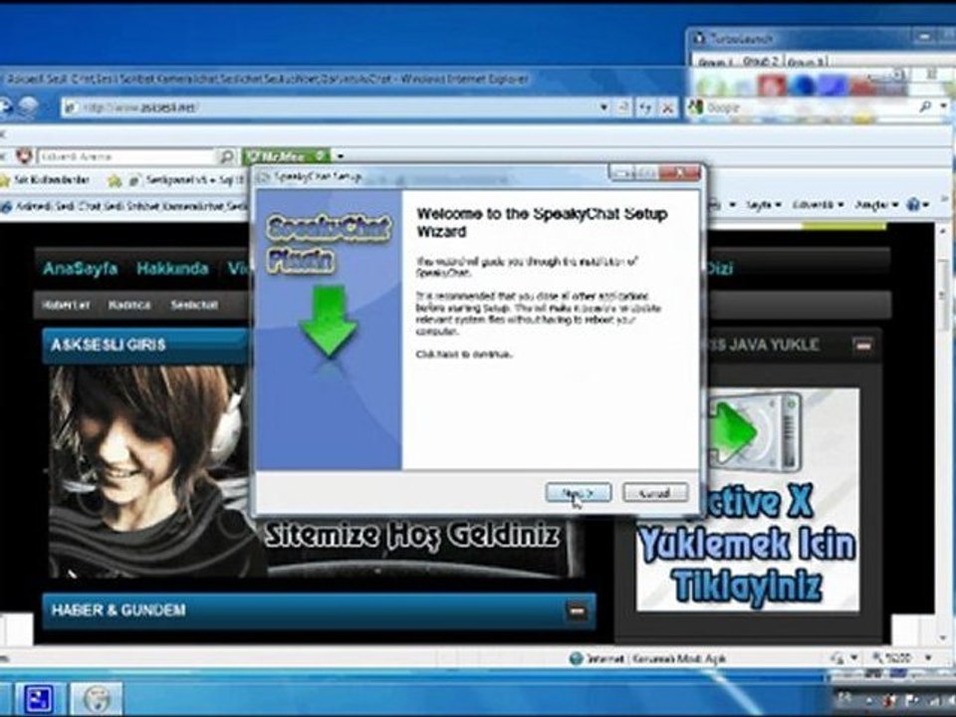The height and width of the screenshot is (717, 956).
Task: Collapse the JAVA YUKLE panel
Action: coord(863,346)
